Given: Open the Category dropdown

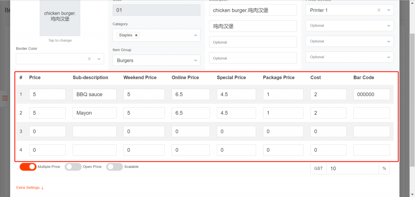Looking at the screenshot, I should [x=196, y=35].
